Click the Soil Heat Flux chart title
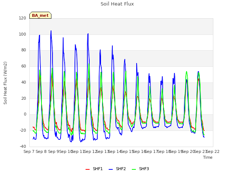 coord(117,4)
